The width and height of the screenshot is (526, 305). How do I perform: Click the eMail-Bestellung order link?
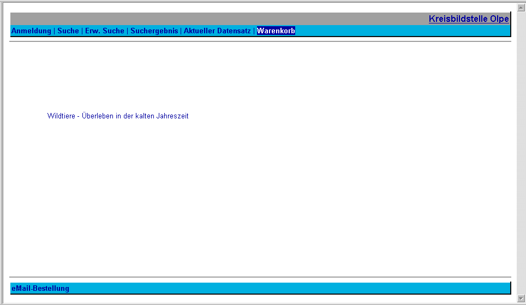(x=40, y=288)
